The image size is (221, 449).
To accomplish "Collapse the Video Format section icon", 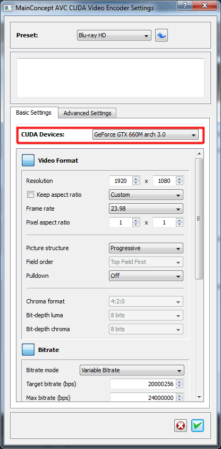I will point(28,161).
